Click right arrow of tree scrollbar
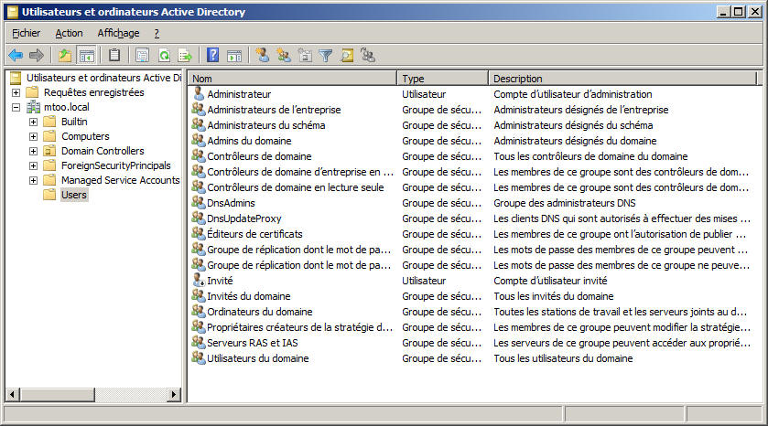 click(x=173, y=394)
